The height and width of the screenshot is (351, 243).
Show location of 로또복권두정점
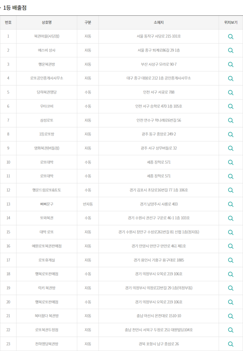coord(230,330)
